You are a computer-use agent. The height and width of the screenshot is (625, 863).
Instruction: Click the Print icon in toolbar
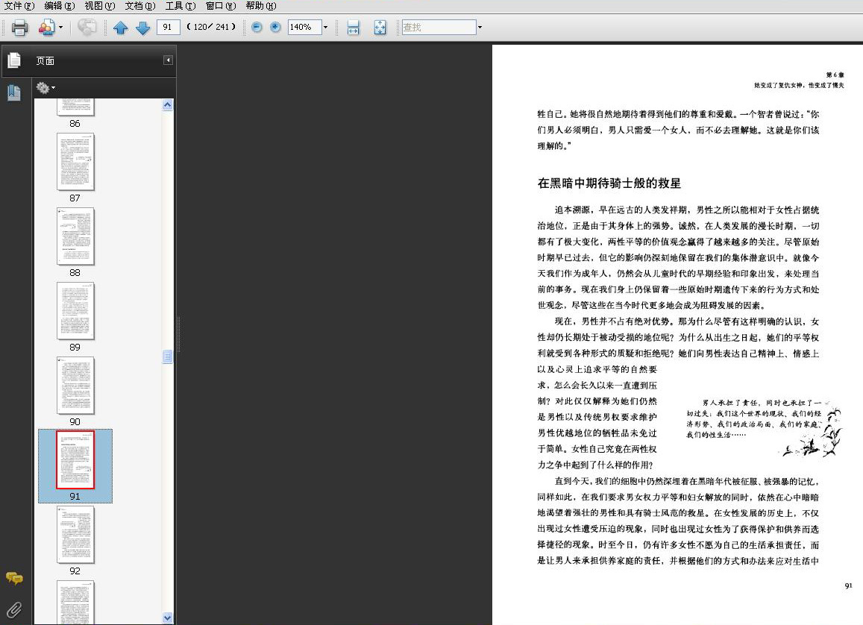20,27
